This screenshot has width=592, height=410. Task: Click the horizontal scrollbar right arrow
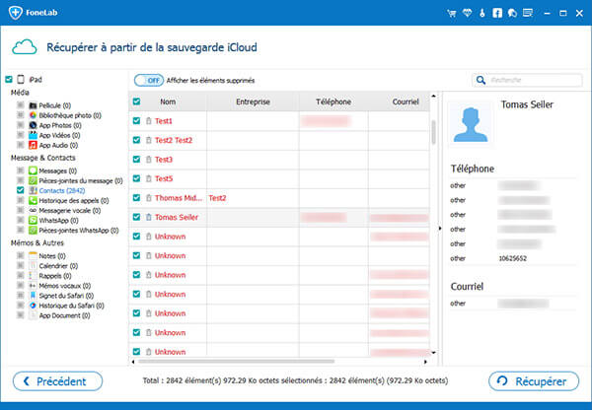coord(425,362)
